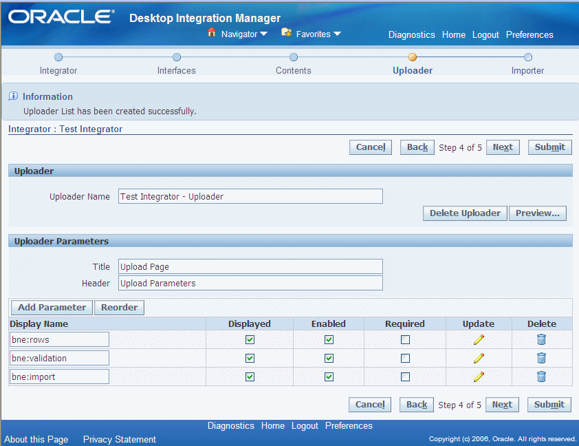Screen dimensions: 579x446
Task: Click the Navigator home icon
Action: (x=212, y=32)
